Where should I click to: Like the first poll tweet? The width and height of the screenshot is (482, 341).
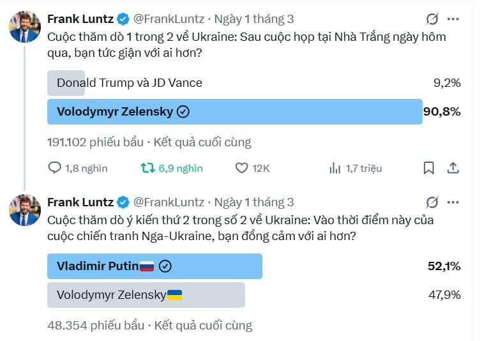[x=241, y=168]
